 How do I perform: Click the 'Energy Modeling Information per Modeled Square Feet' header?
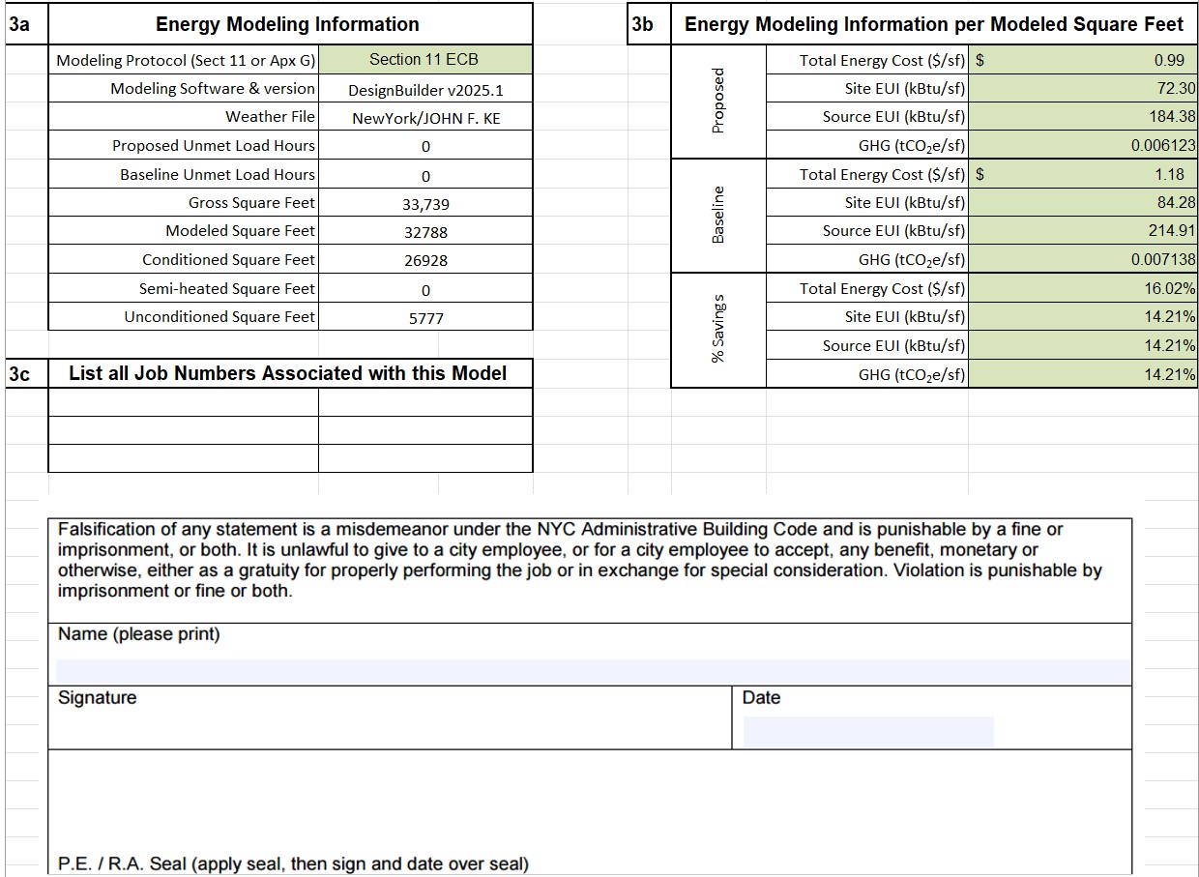[934, 24]
